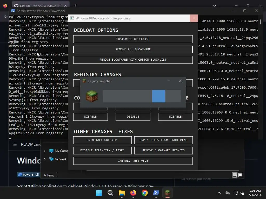The image size is (266, 199).
Task: Click the File Explorer horizontal scrollbar
Action: point(163,170)
